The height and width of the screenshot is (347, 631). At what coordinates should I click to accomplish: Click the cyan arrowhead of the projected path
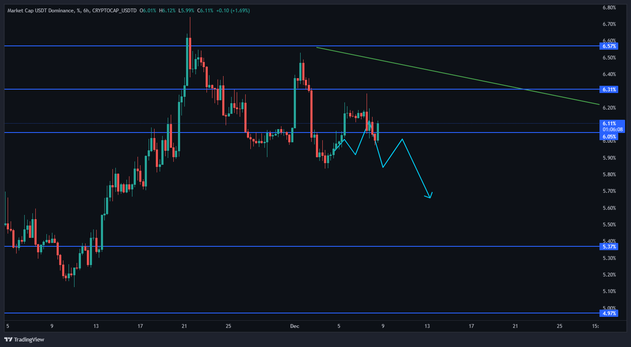click(430, 196)
